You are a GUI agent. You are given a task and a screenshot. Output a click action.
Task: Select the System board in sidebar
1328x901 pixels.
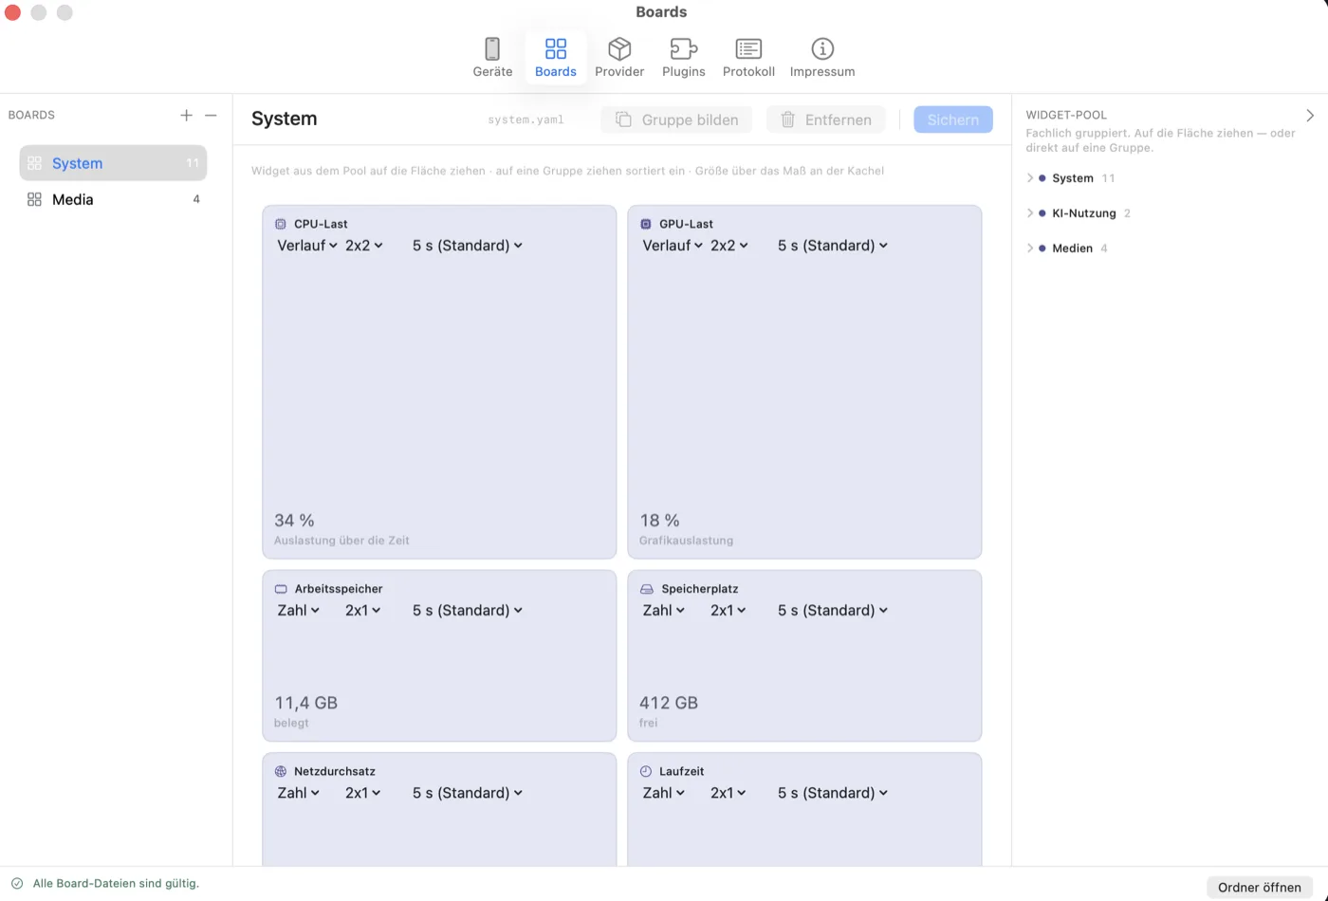[113, 163]
